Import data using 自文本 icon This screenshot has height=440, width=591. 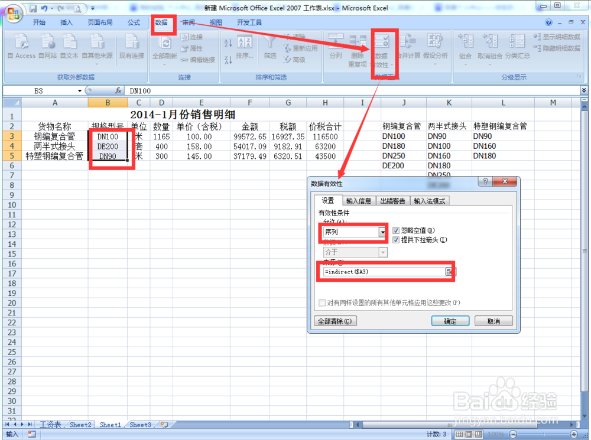point(69,47)
